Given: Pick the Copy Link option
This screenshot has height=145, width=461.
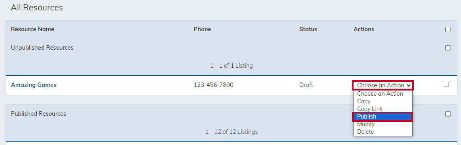Looking at the screenshot, I should point(383,109).
